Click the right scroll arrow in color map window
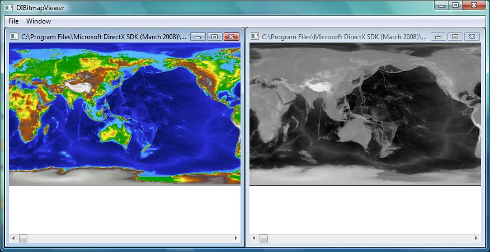This screenshot has height=252, width=490. pyautogui.click(x=236, y=238)
